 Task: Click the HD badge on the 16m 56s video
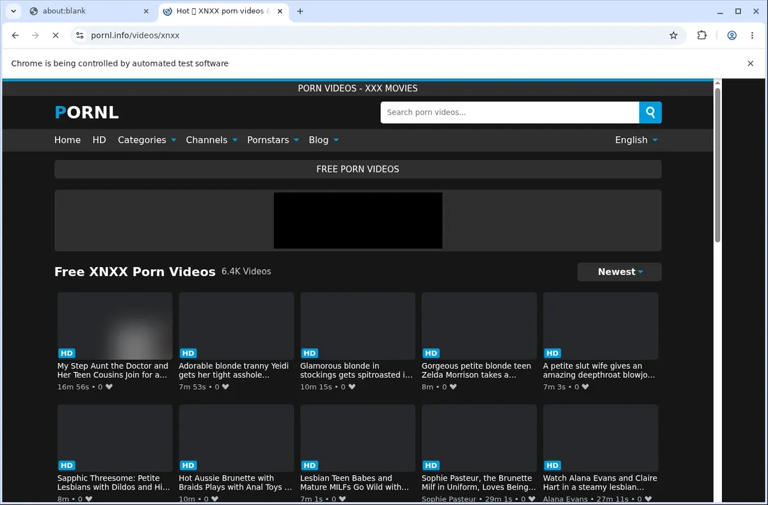pyautogui.click(x=67, y=353)
